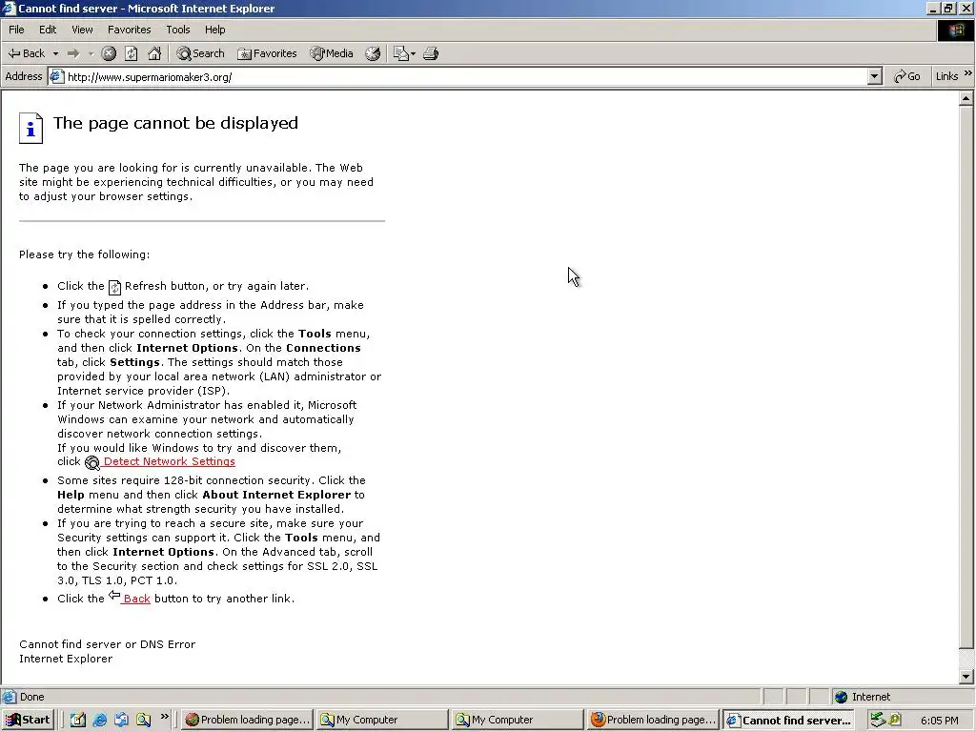
Task: Open the Favorites menu
Action: 129,30
